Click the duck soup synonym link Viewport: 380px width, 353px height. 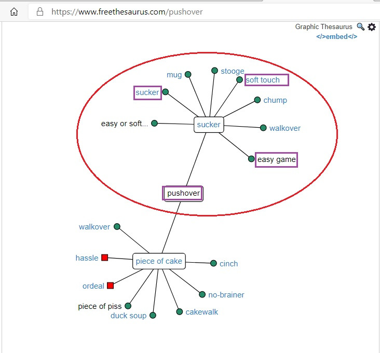click(x=128, y=316)
